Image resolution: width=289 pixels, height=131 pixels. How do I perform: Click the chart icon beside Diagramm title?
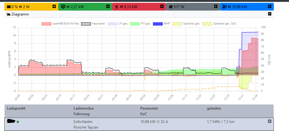(9, 14)
